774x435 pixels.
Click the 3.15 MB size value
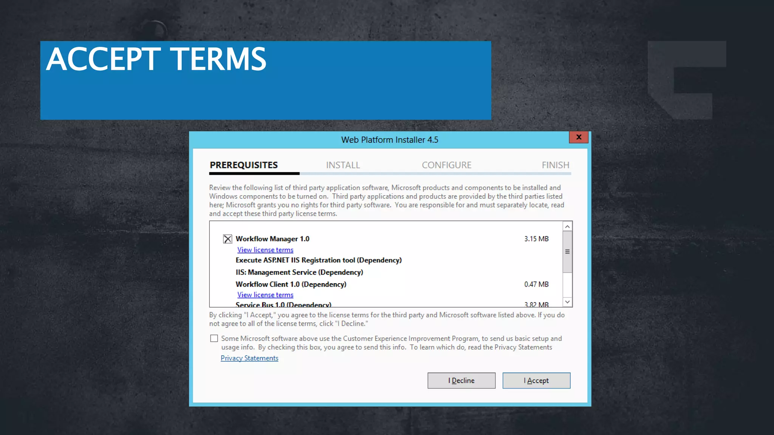click(x=536, y=239)
